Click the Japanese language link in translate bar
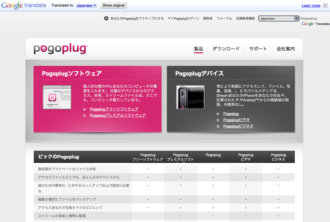 coord(84,5)
